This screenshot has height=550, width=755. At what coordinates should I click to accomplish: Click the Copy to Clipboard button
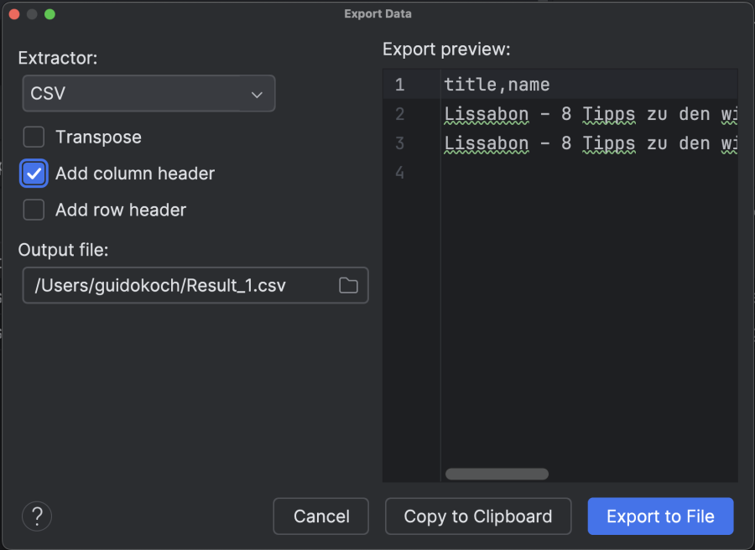pos(477,516)
